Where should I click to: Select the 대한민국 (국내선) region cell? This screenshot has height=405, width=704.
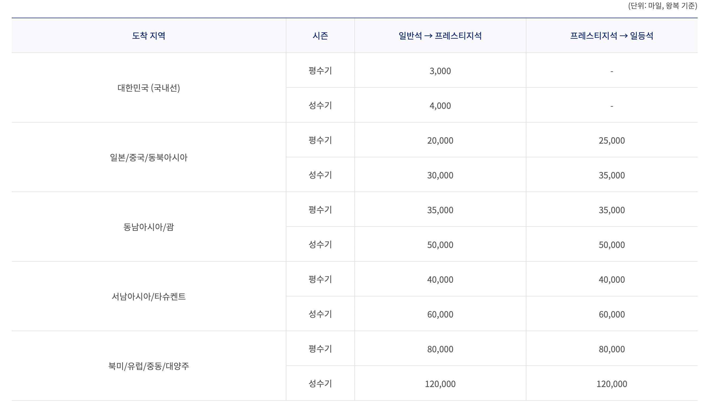tap(148, 88)
